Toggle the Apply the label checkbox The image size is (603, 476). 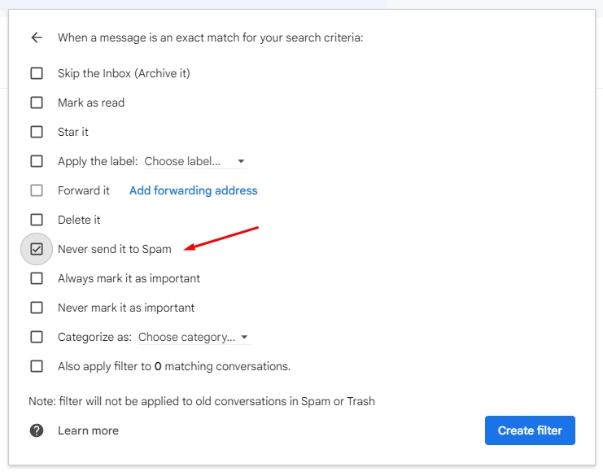point(37,161)
